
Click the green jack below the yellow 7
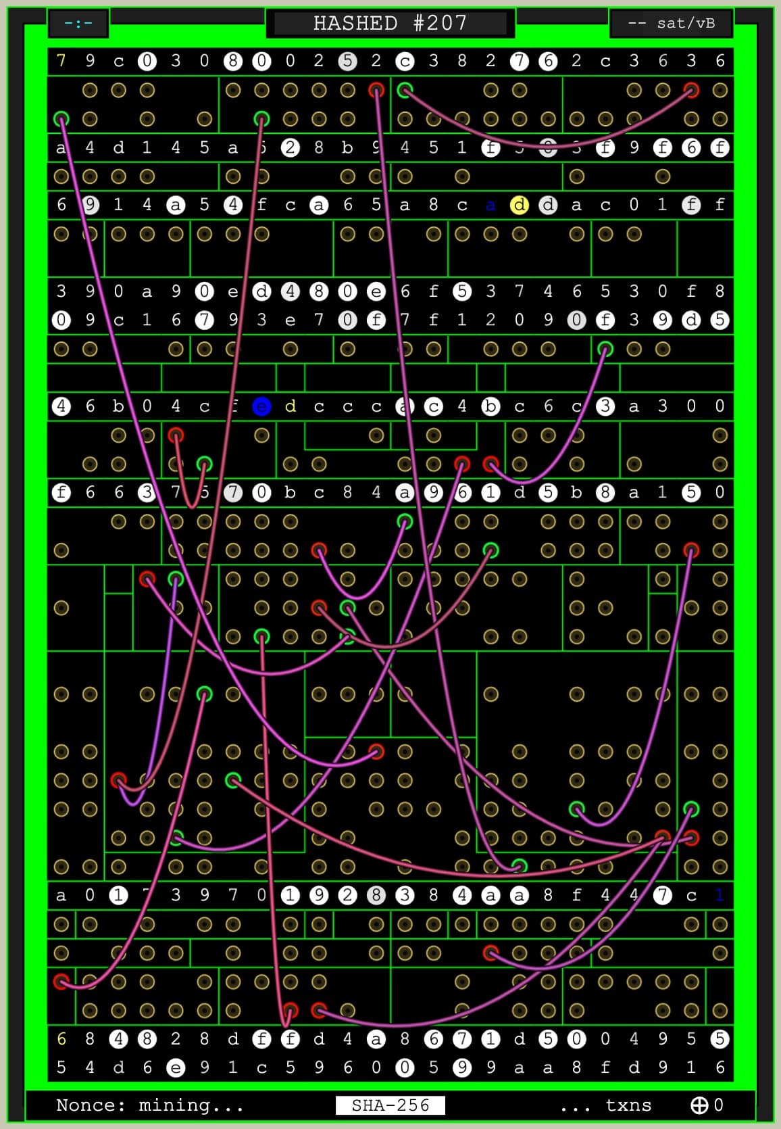pyautogui.click(x=61, y=119)
